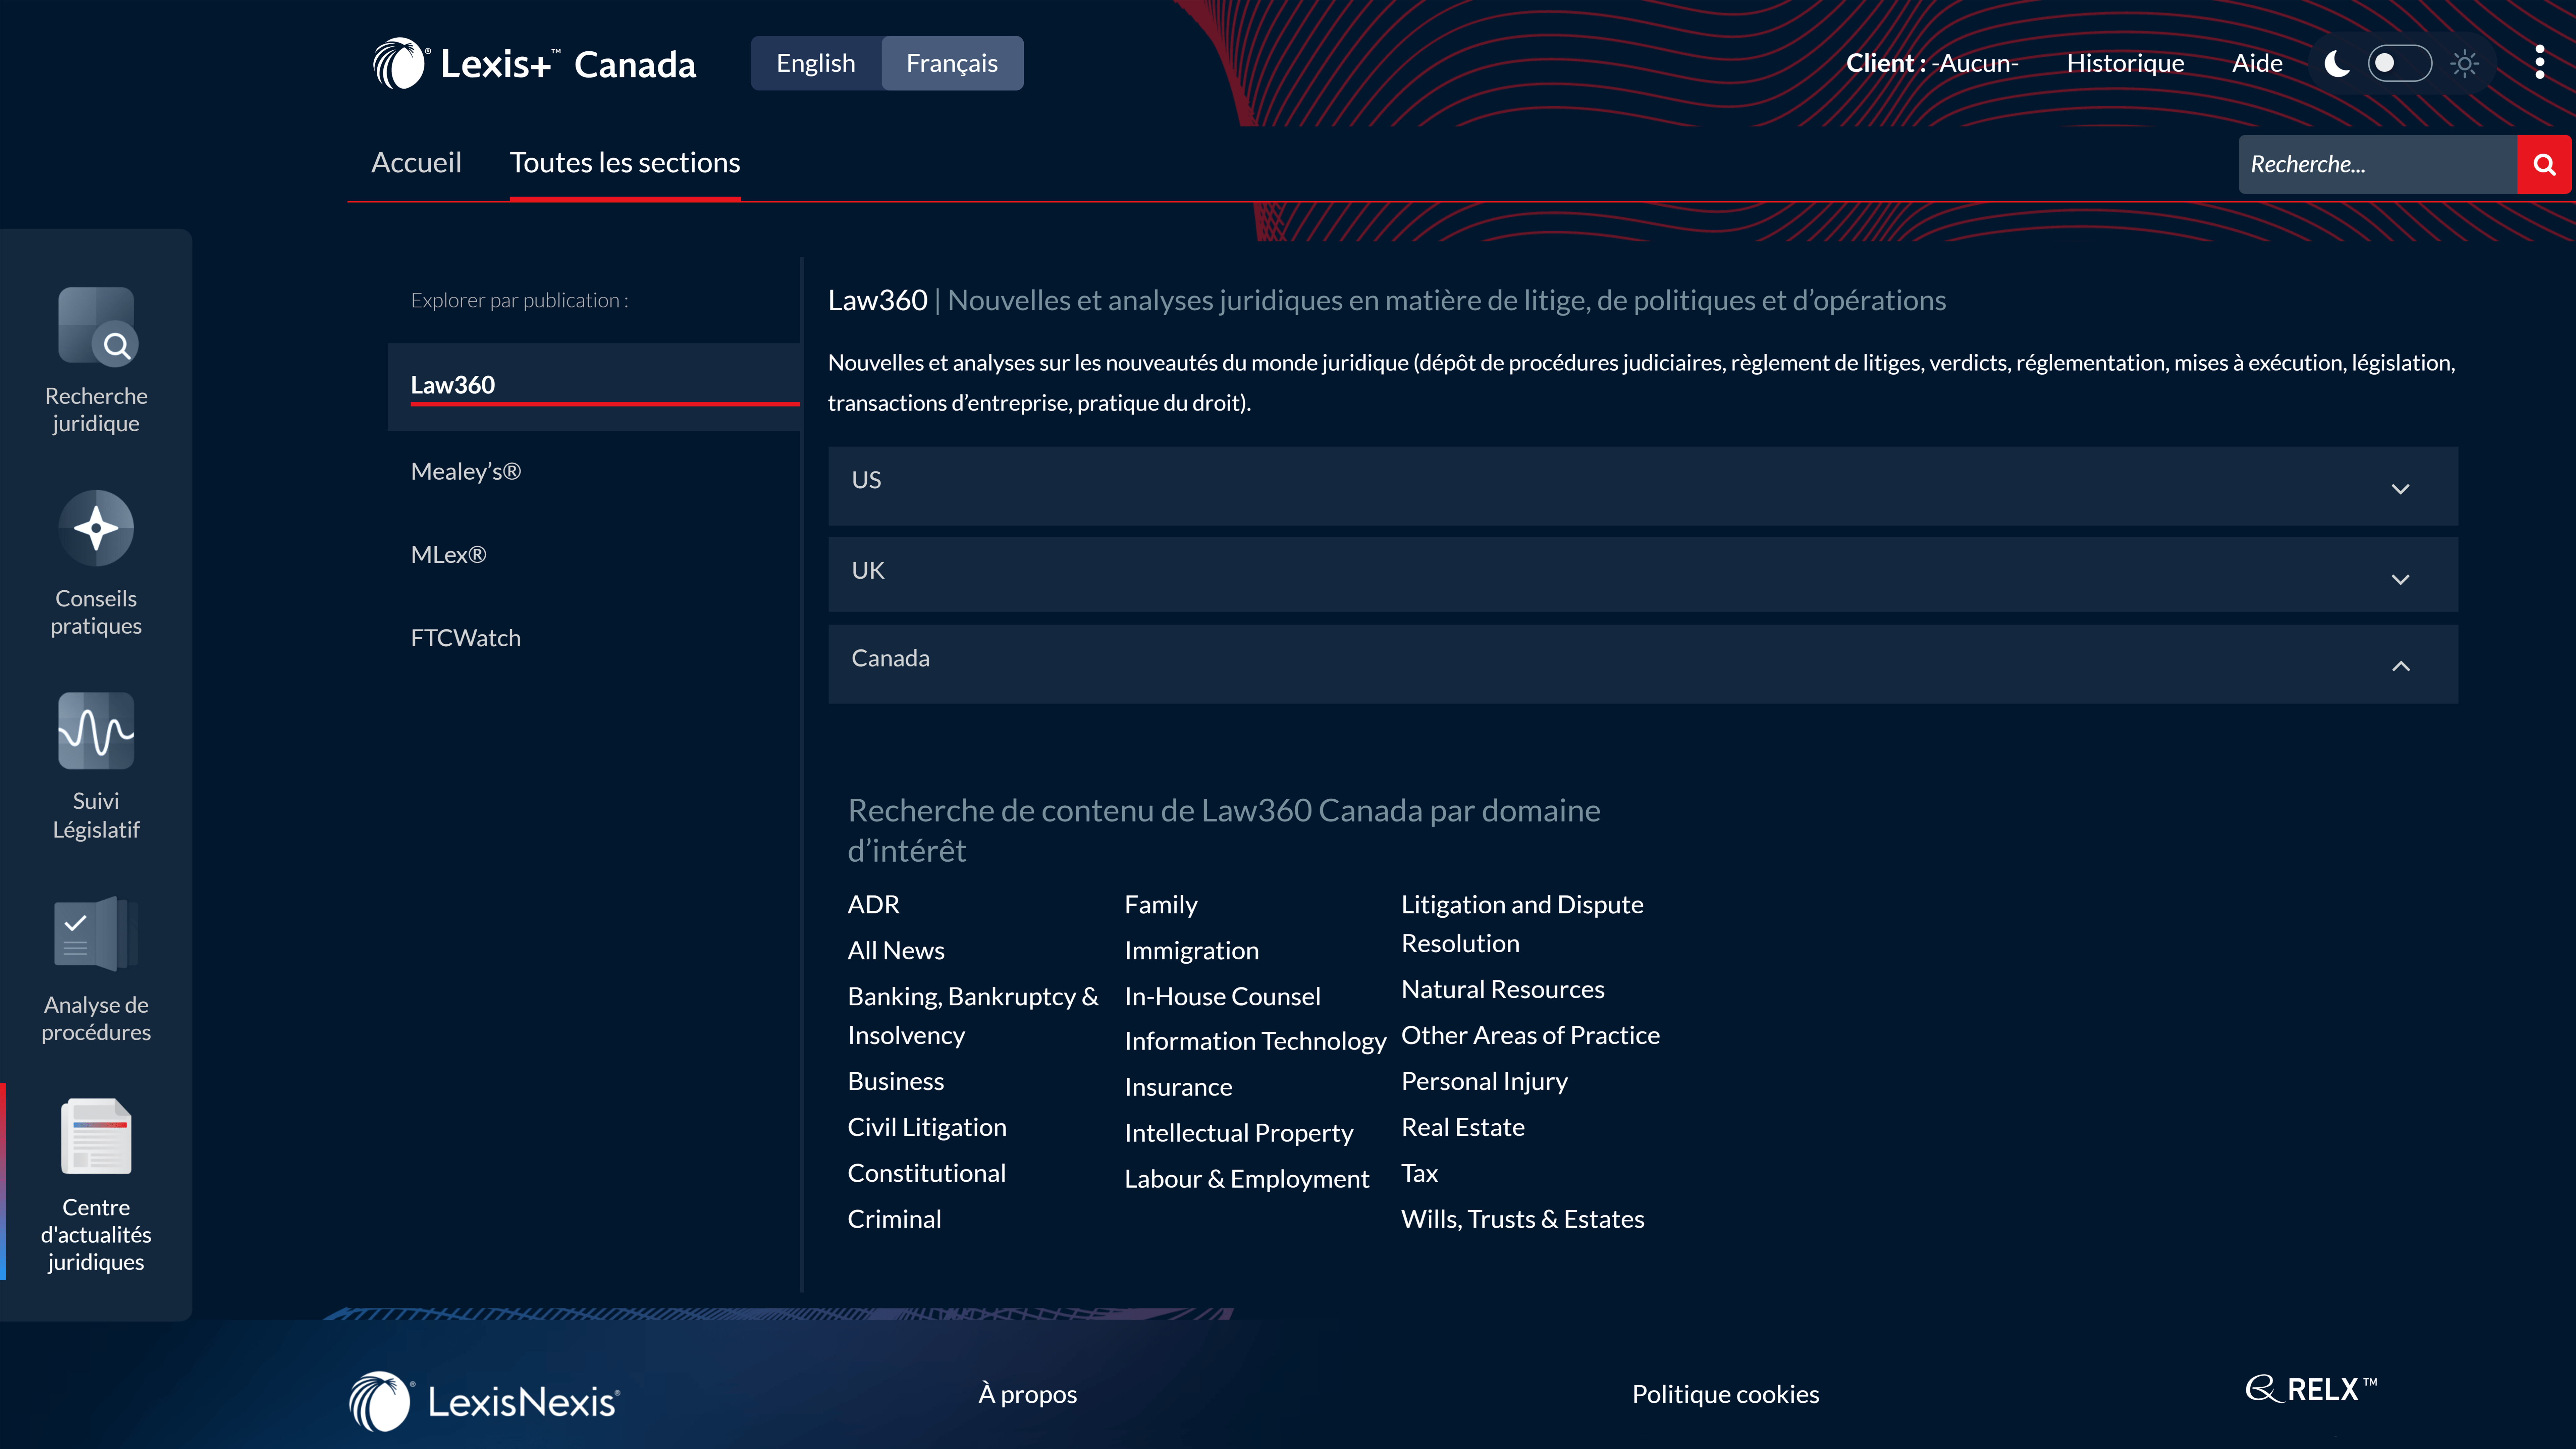Open the Aide link
Screen dimensions: 2576x1449
[2257, 63]
